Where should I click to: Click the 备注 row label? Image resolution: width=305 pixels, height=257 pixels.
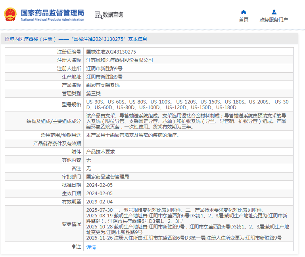click(x=76, y=169)
